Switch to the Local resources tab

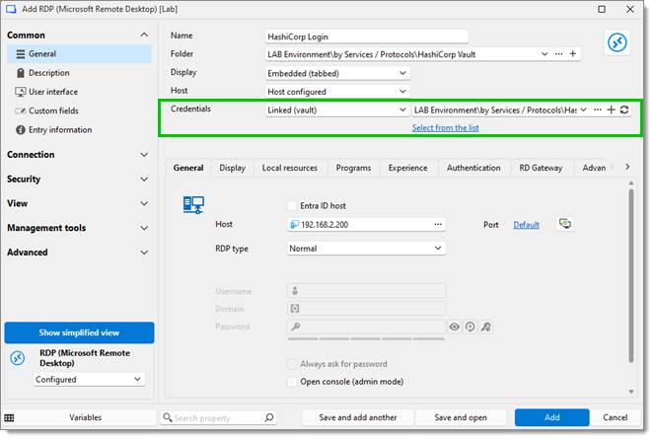pyautogui.click(x=290, y=168)
